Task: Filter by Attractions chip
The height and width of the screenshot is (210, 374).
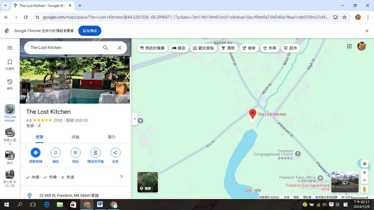Action: point(204,48)
